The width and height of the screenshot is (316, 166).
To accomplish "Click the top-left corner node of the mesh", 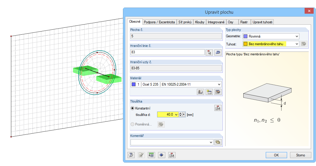I will point(11,36).
